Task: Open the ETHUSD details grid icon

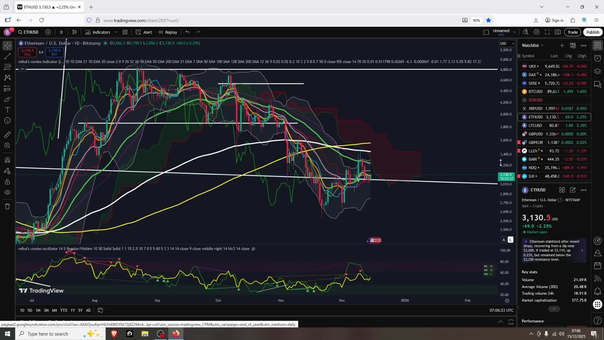Action: (562, 190)
